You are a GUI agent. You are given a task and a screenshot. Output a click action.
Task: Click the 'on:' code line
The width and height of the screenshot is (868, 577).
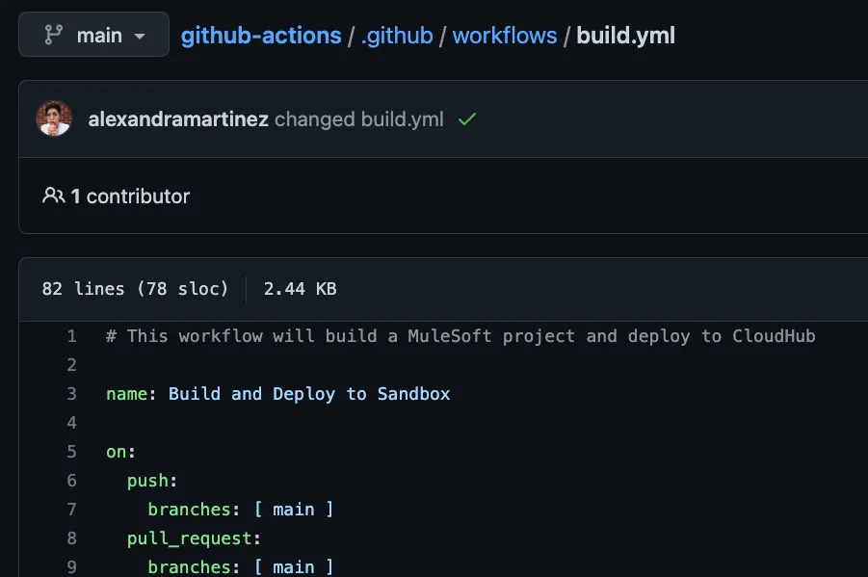click(x=120, y=452)
